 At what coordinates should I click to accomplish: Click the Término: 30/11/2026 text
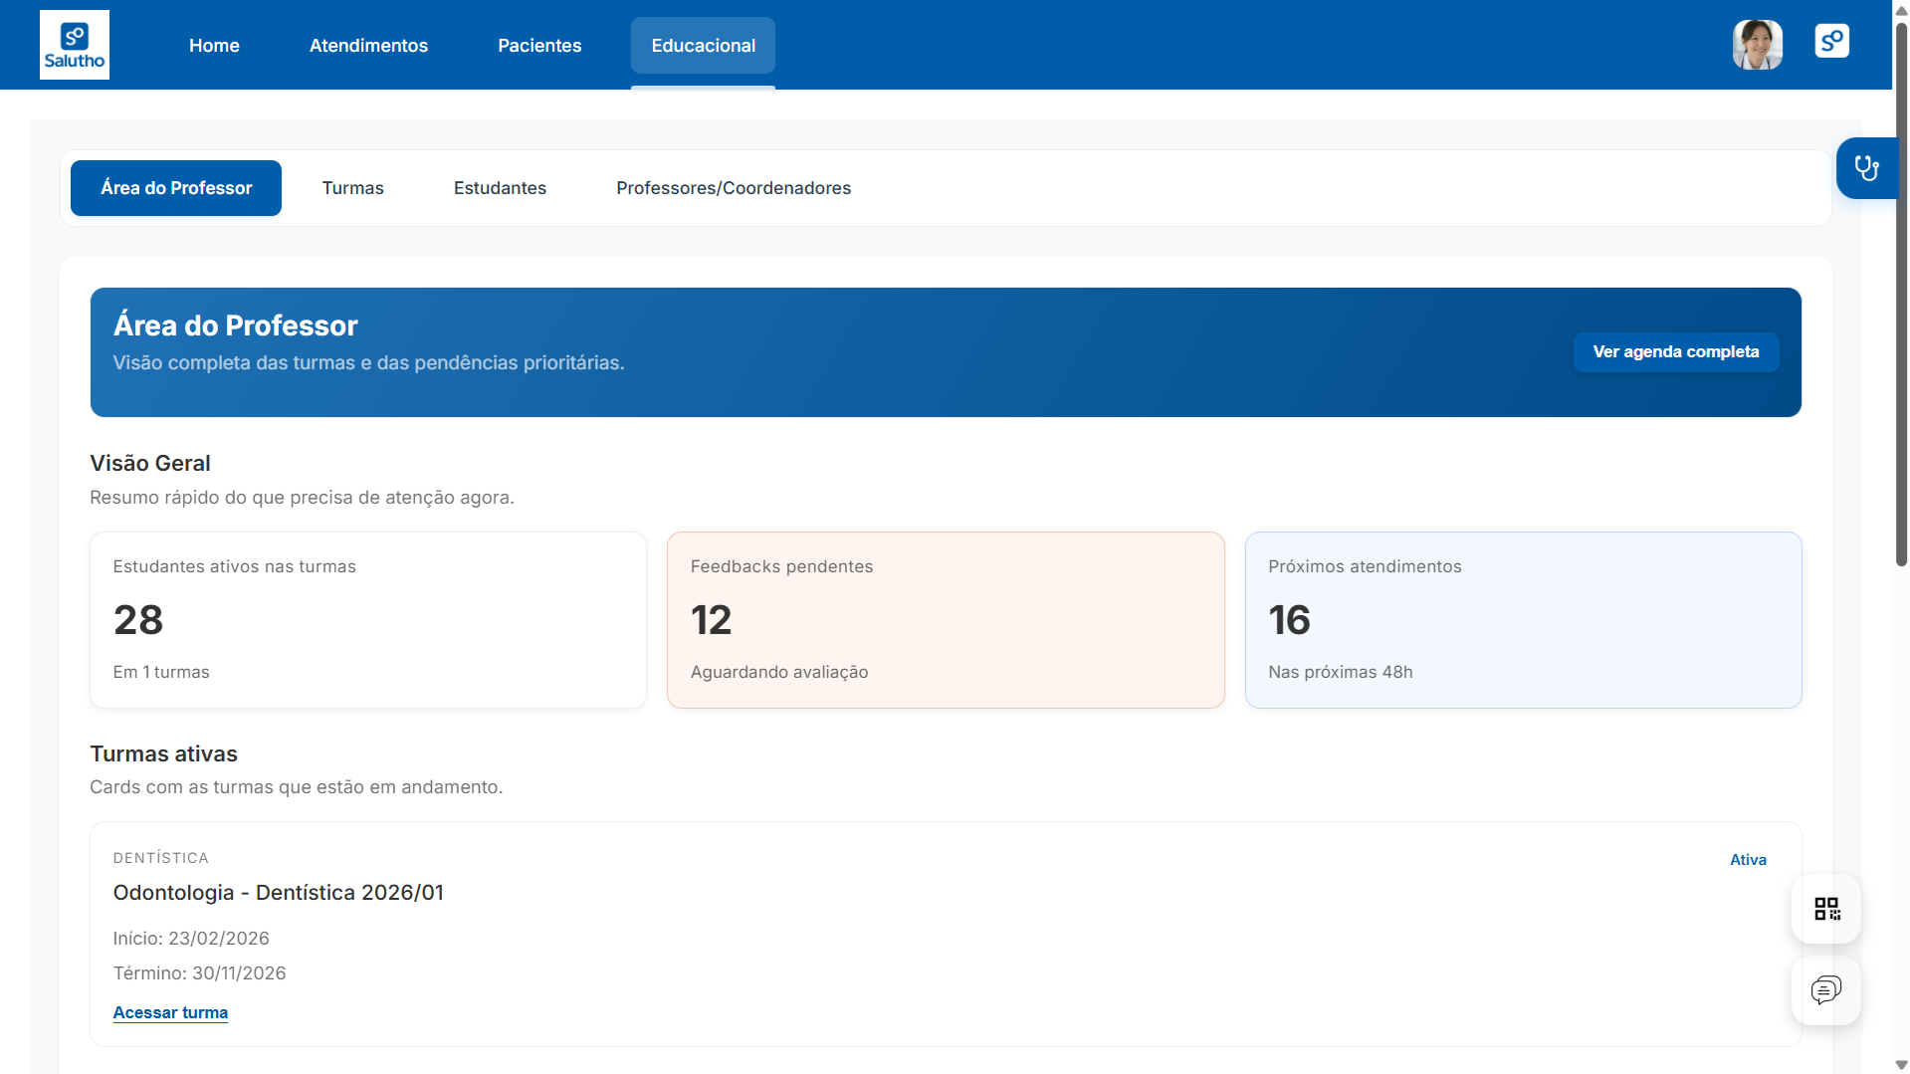[x=199, y=973]
